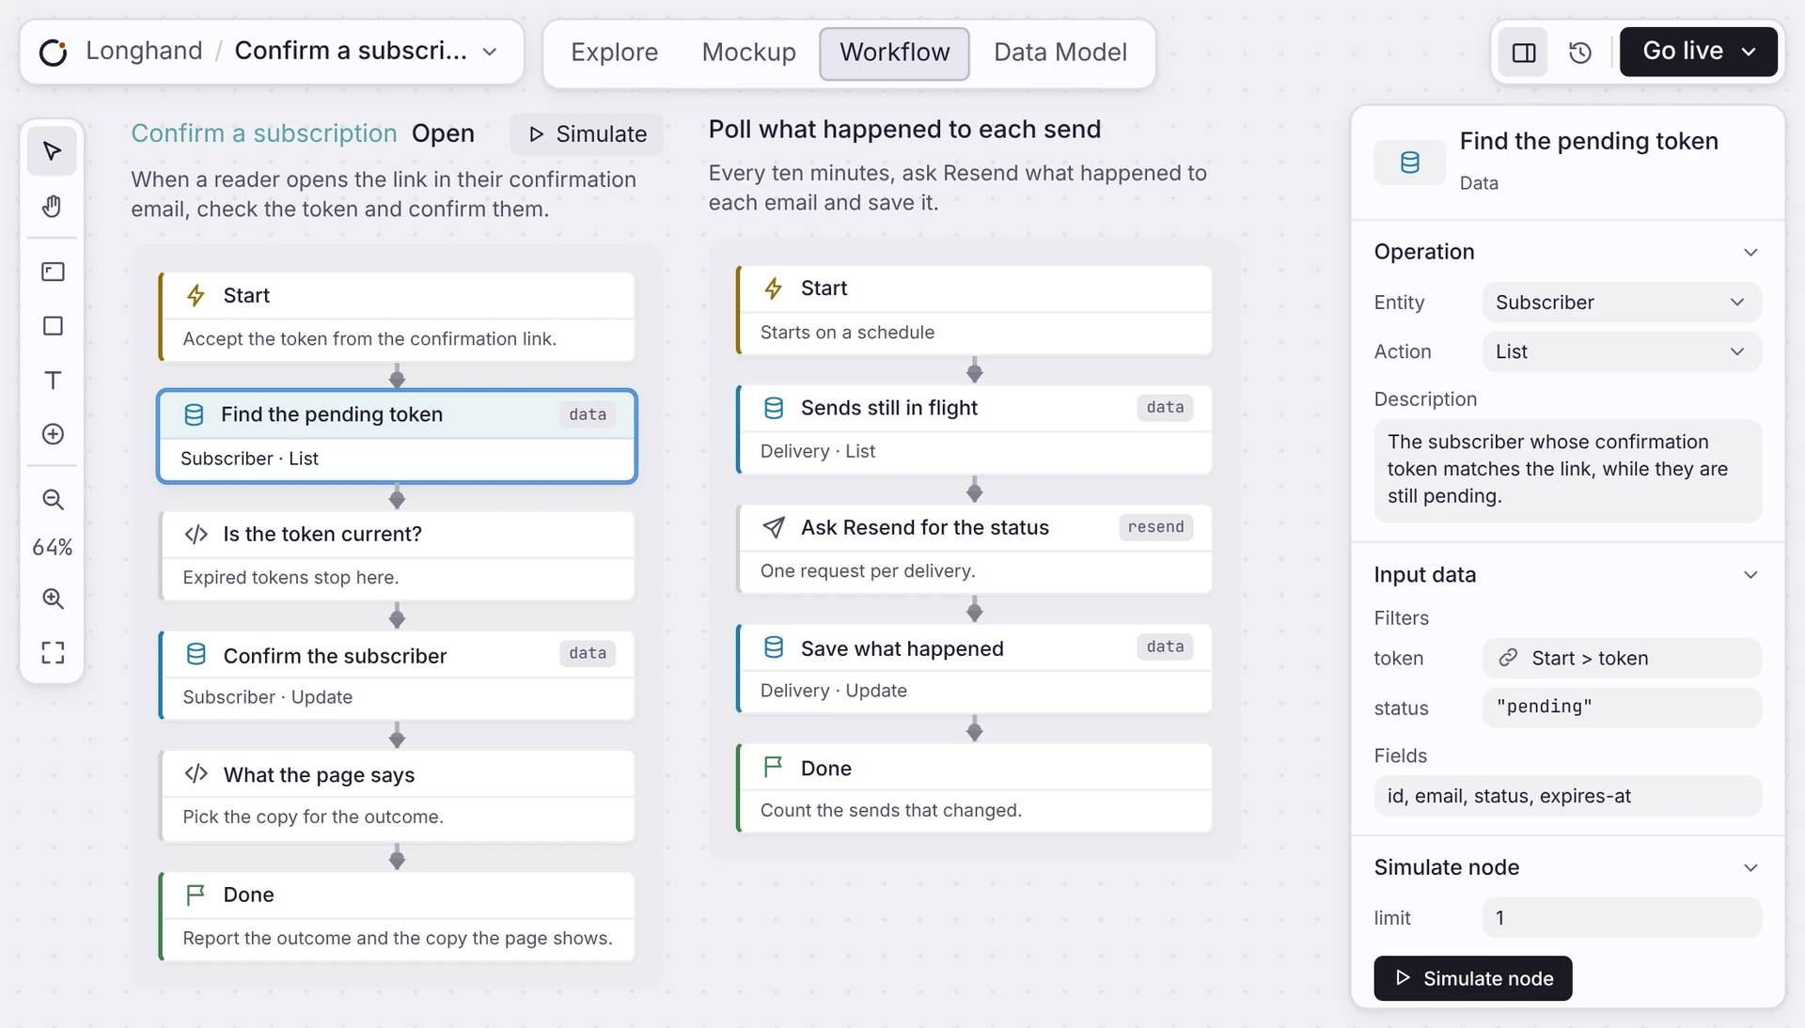Image resolution: width=1805 pixels, height=1028 pixels.
Task: Click the 'Expired tokens stop here.' text
Action: point(290,577)
